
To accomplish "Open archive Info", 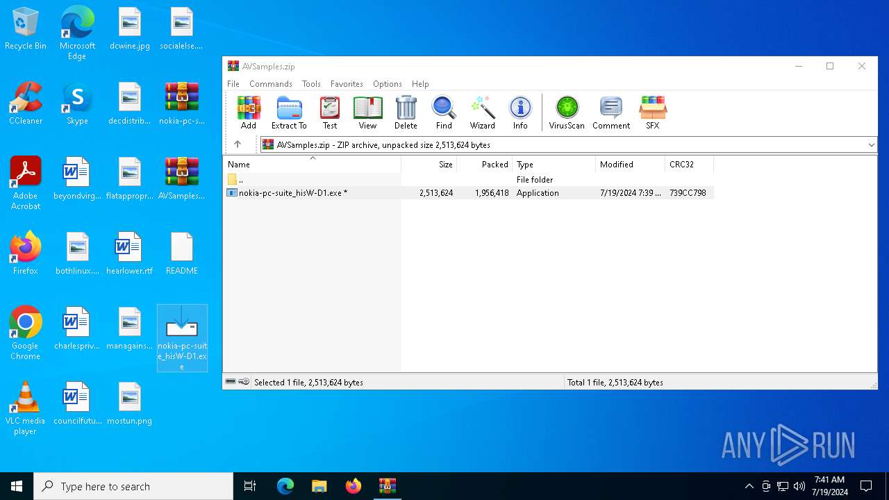I will pyautogui.click(x=520, y=112).
